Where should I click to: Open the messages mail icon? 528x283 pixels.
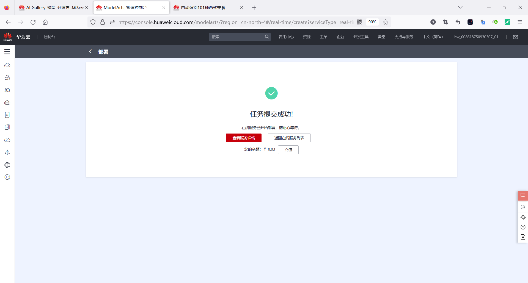[516, 37]
